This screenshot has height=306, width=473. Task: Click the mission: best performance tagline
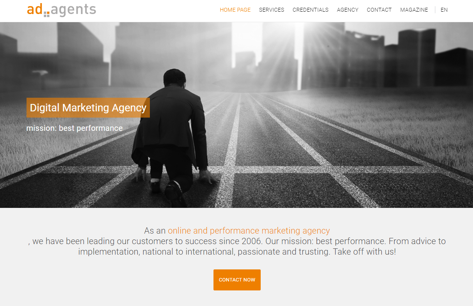click(75, 128)
